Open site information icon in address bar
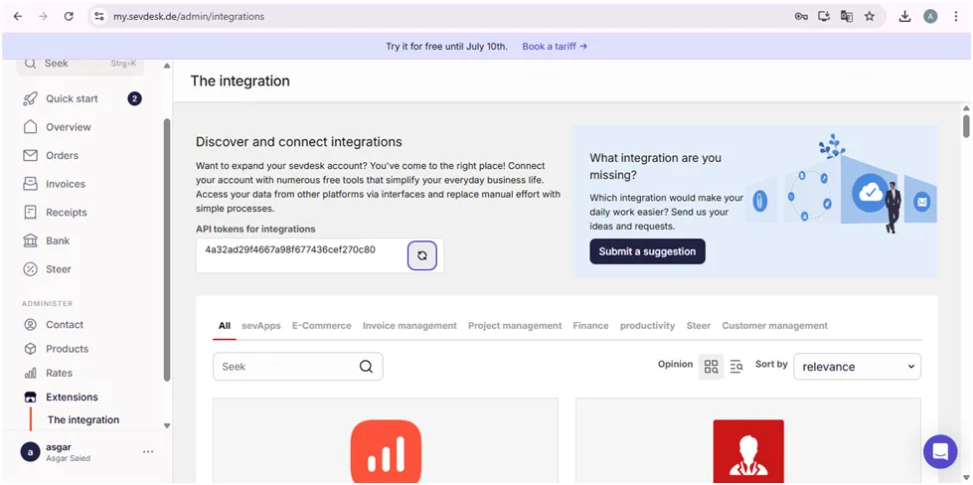This screenshot has height=485, width=973. click(98, 17)
